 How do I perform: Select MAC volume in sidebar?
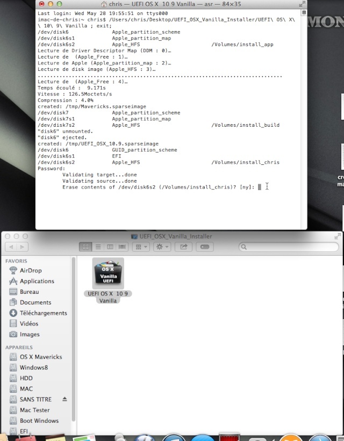pos(26,389)
